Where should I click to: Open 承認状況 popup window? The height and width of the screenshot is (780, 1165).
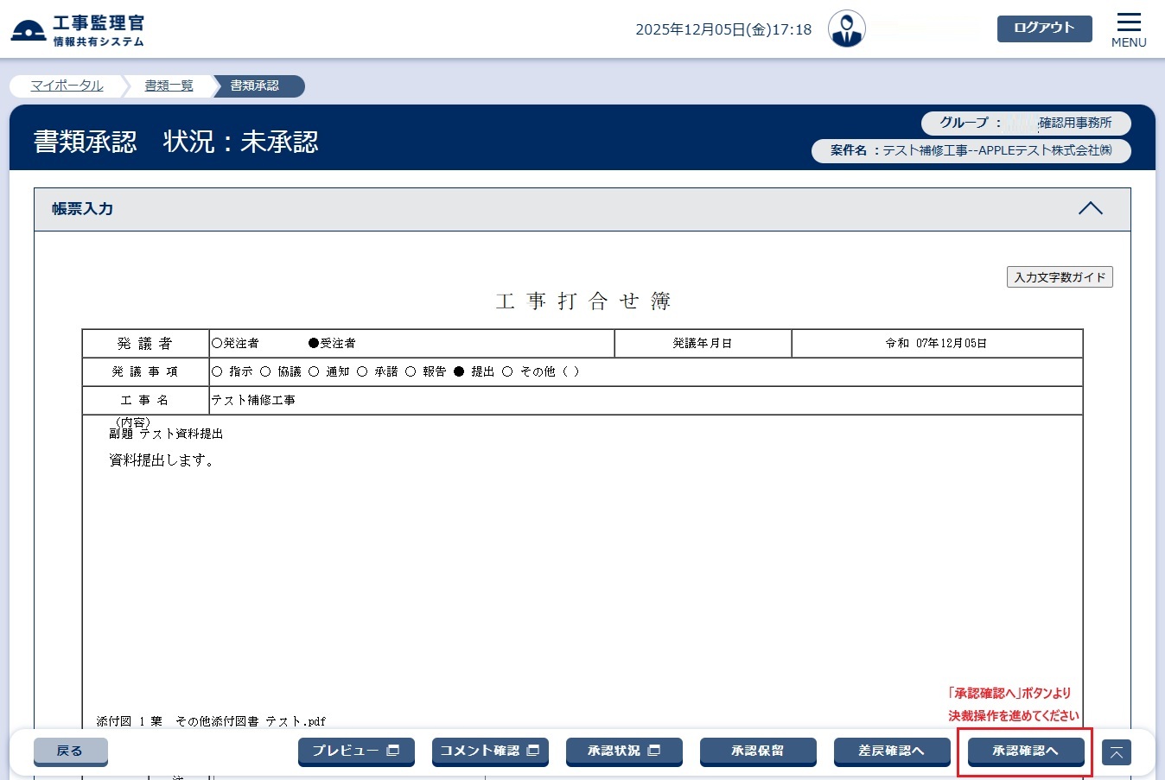(624, 751)
